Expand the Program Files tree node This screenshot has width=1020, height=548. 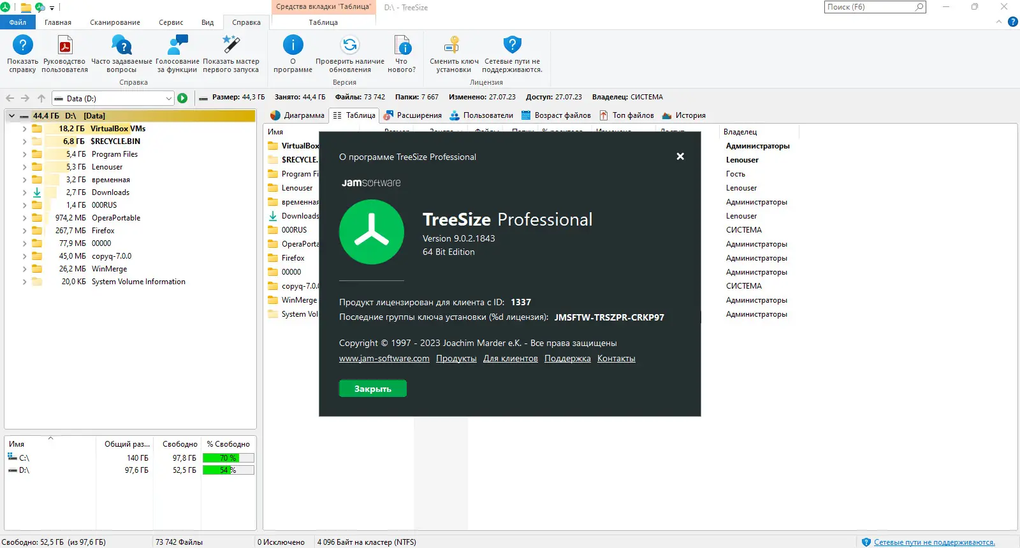pos(24,154)
